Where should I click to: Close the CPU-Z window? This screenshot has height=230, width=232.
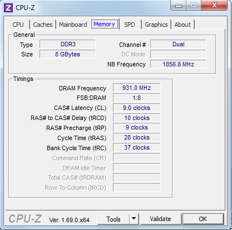point(214,5)
